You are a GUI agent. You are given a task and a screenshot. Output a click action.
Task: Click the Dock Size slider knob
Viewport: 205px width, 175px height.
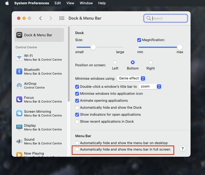pos(93,47)
